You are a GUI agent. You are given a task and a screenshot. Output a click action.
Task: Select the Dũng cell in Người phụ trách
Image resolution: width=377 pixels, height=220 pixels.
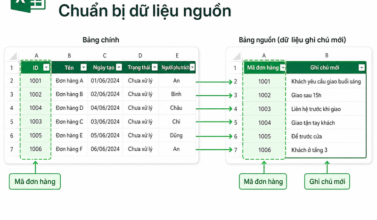click(177, 135)
